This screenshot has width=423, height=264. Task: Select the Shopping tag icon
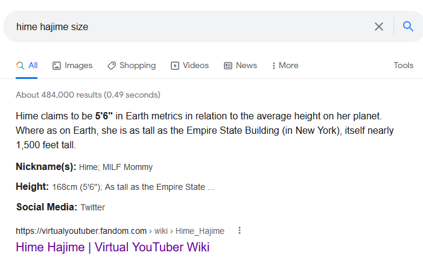coord(112,66)
